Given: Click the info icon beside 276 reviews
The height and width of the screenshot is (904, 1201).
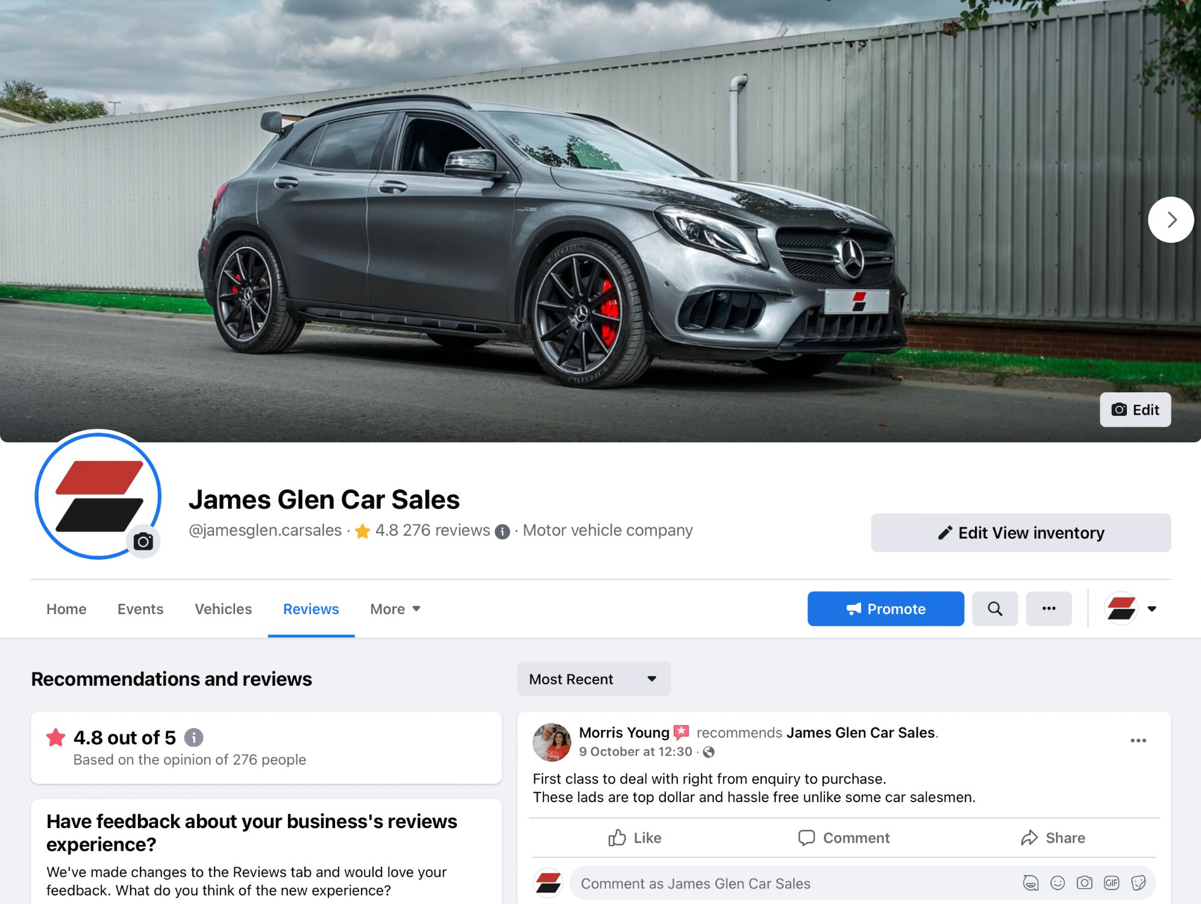Looking at the screenshot, I should click(502, 532).
